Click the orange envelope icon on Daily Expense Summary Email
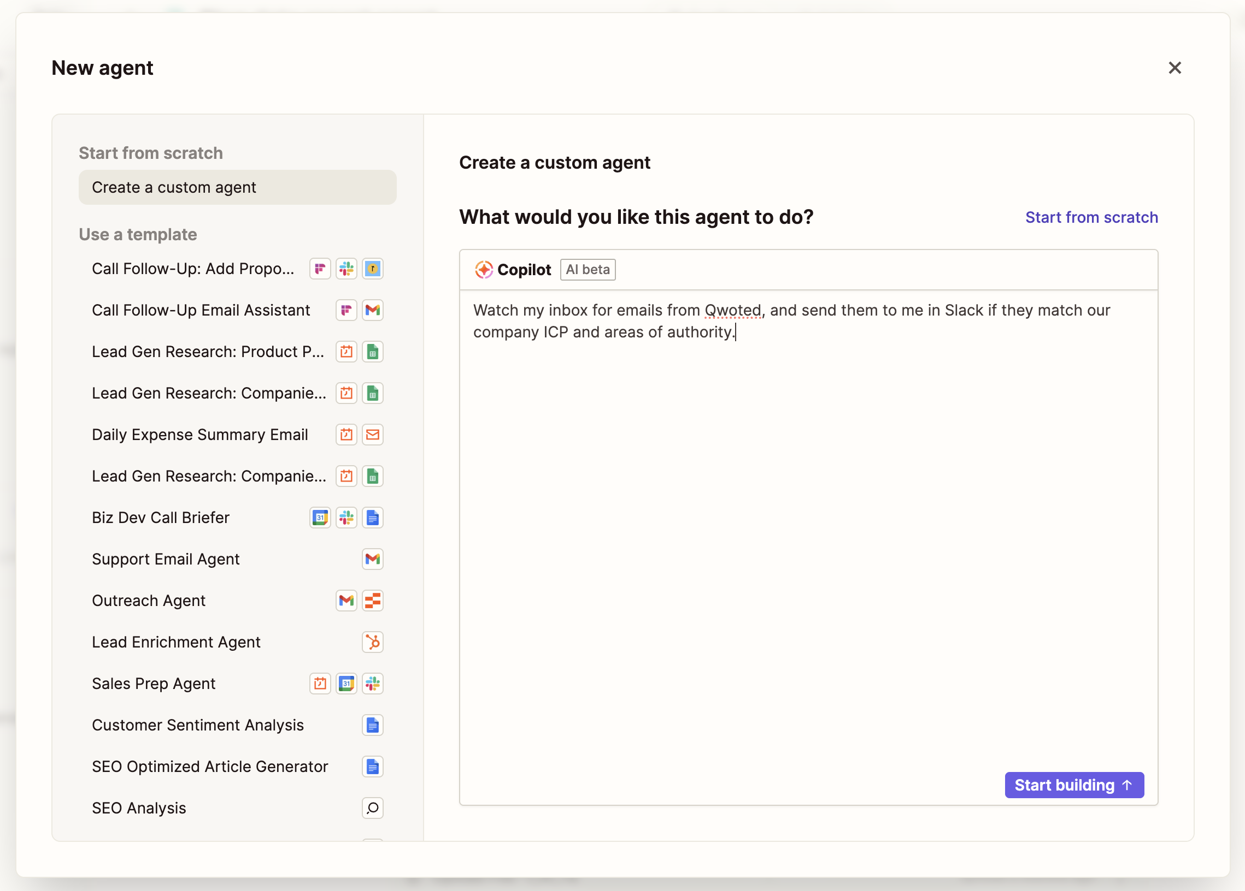Viewport: 1245px width, 891px height. [373, 434]
